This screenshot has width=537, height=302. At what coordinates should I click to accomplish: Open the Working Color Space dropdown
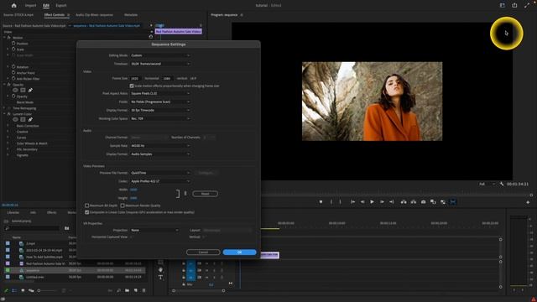160,118
